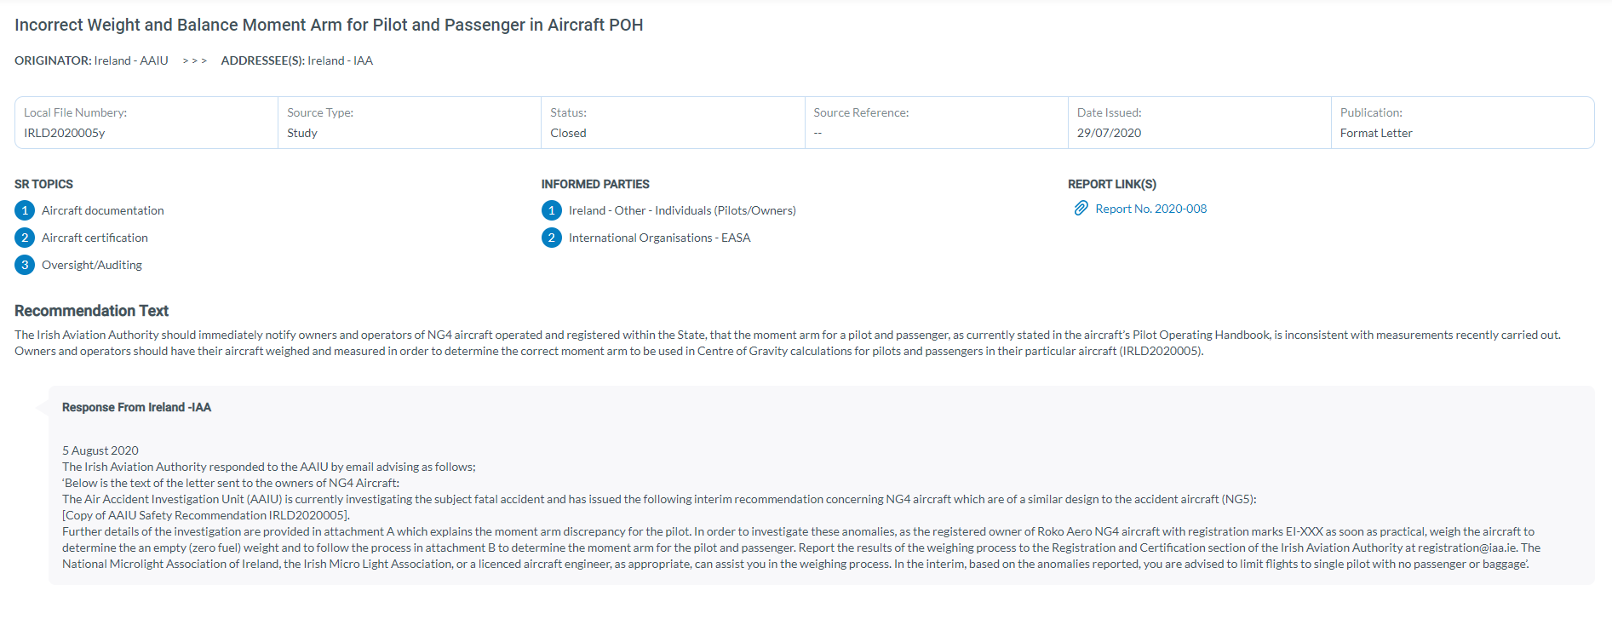Open the Report No. 2020-008 link
Screen dimensions: 1612x625
point(1150,209)
